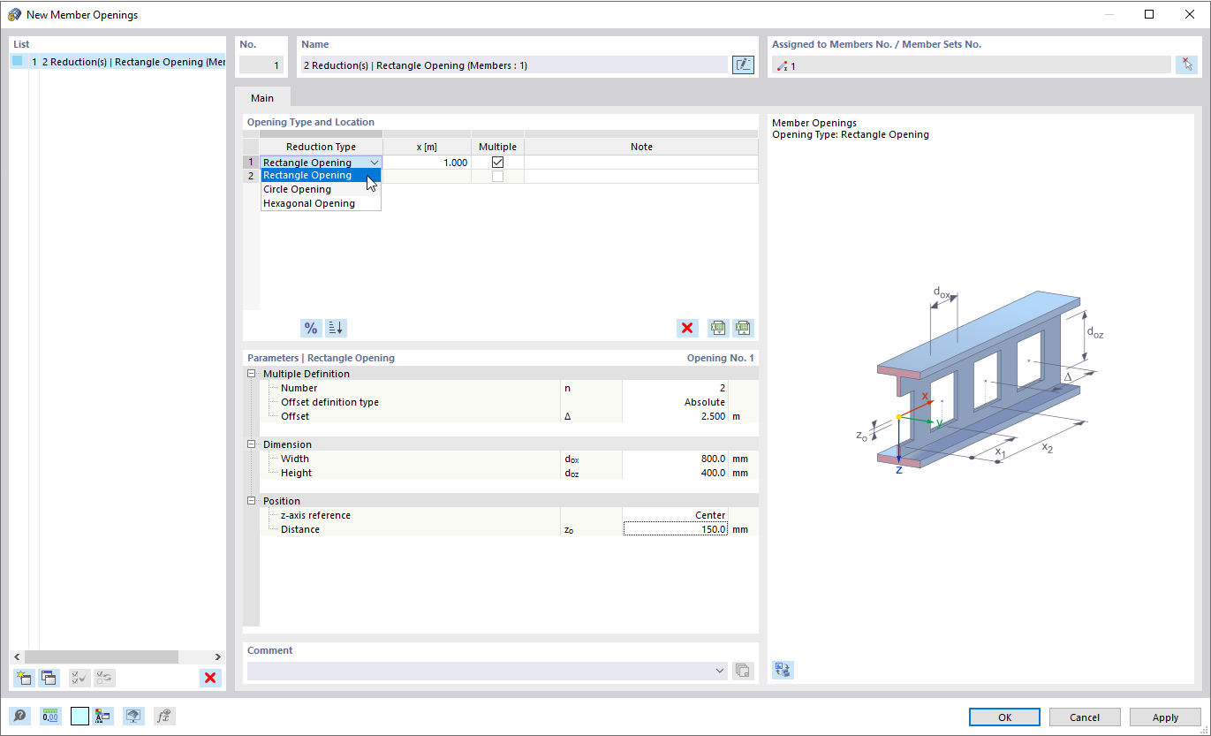Click the cyan color swatch in bottom toolbar
The height and width of the screenshot is (736, 1211).
point(79,717)
